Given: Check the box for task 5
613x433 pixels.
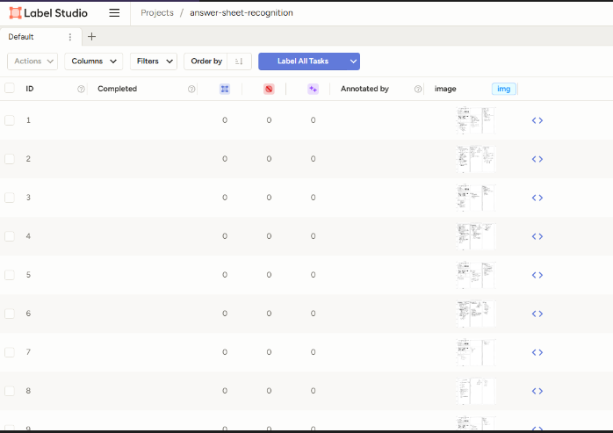Looking at the screenshot, I should point(10,275).
